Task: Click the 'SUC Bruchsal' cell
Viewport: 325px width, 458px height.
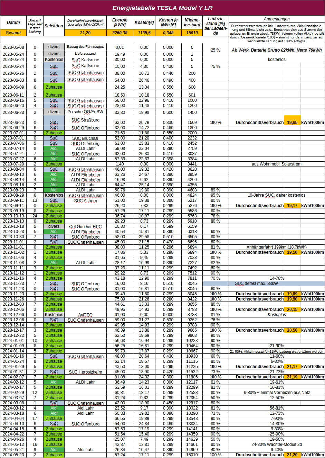Action: pos(85,138)
